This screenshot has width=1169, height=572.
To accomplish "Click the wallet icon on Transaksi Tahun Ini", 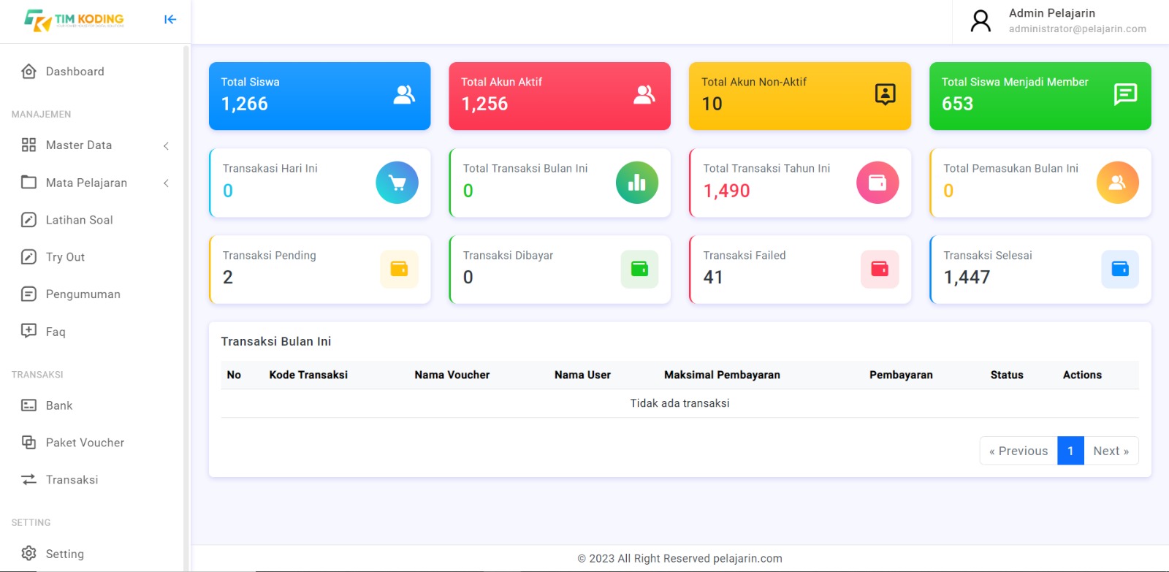I will pos(877,183).
